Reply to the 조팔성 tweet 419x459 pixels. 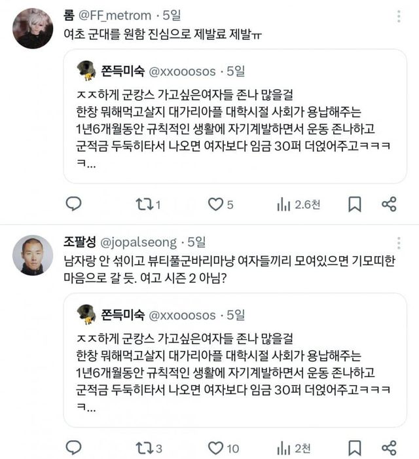[74, 448]
